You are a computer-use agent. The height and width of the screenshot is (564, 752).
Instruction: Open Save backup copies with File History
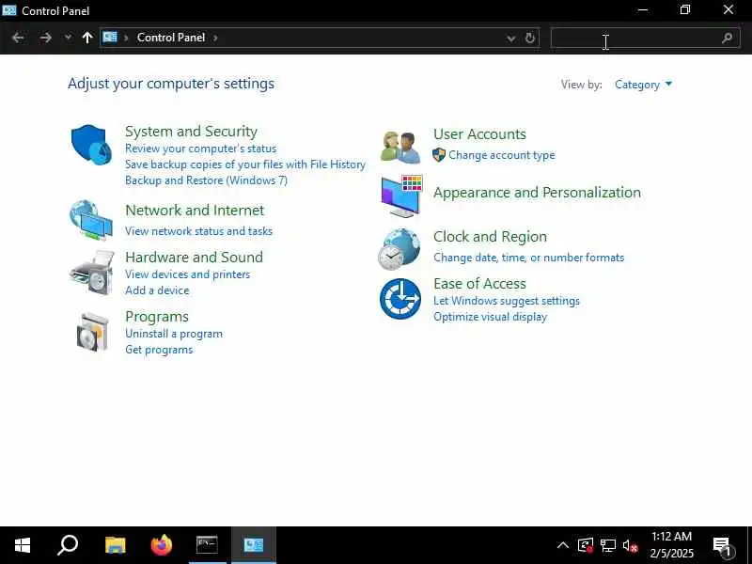245,164
